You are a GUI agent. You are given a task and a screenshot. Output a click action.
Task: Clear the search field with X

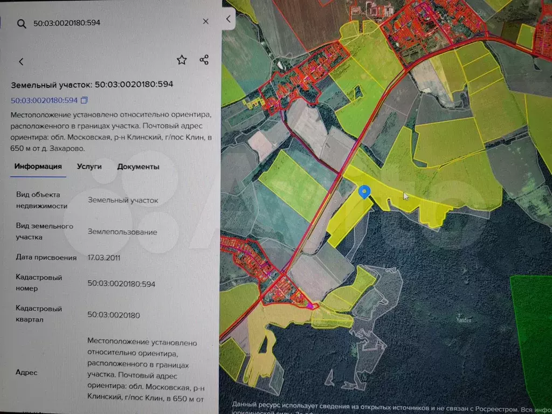(x=205, y=22)
